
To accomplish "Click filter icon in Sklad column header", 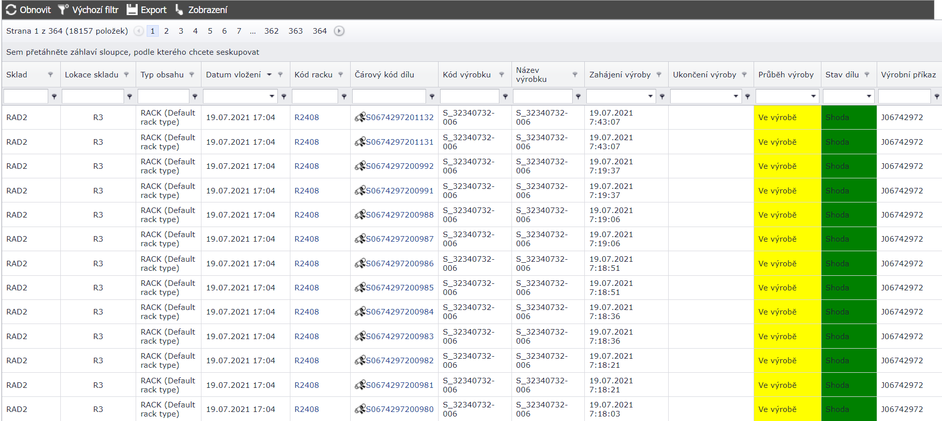I will (x=50, y=74).
